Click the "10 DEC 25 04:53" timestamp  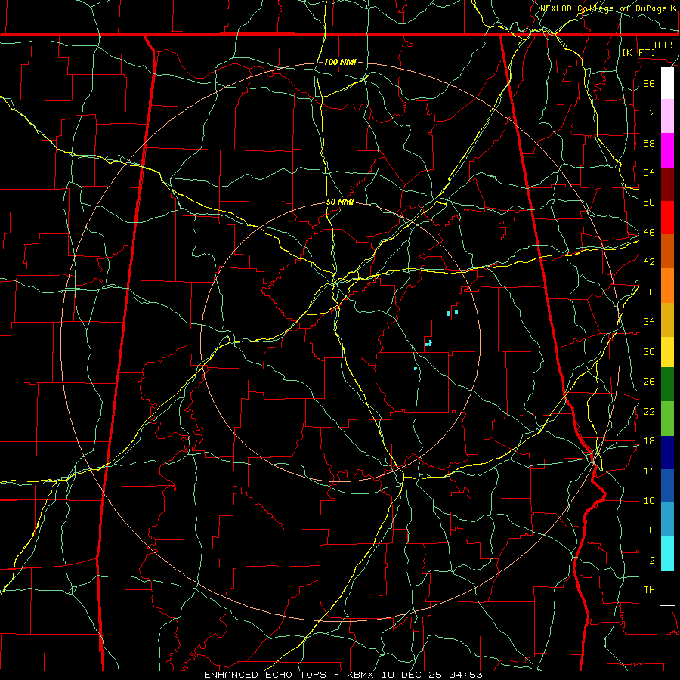click(432, 675)
